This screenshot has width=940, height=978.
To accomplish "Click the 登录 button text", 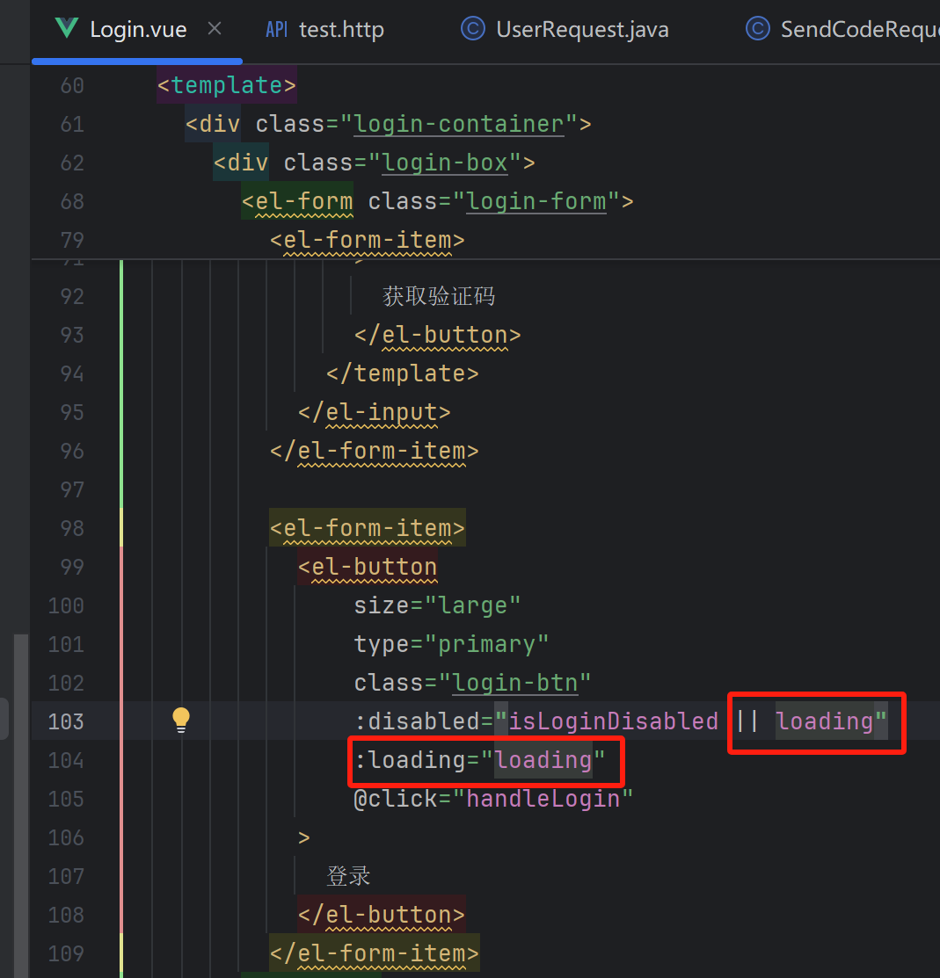I will pos(348,876).
